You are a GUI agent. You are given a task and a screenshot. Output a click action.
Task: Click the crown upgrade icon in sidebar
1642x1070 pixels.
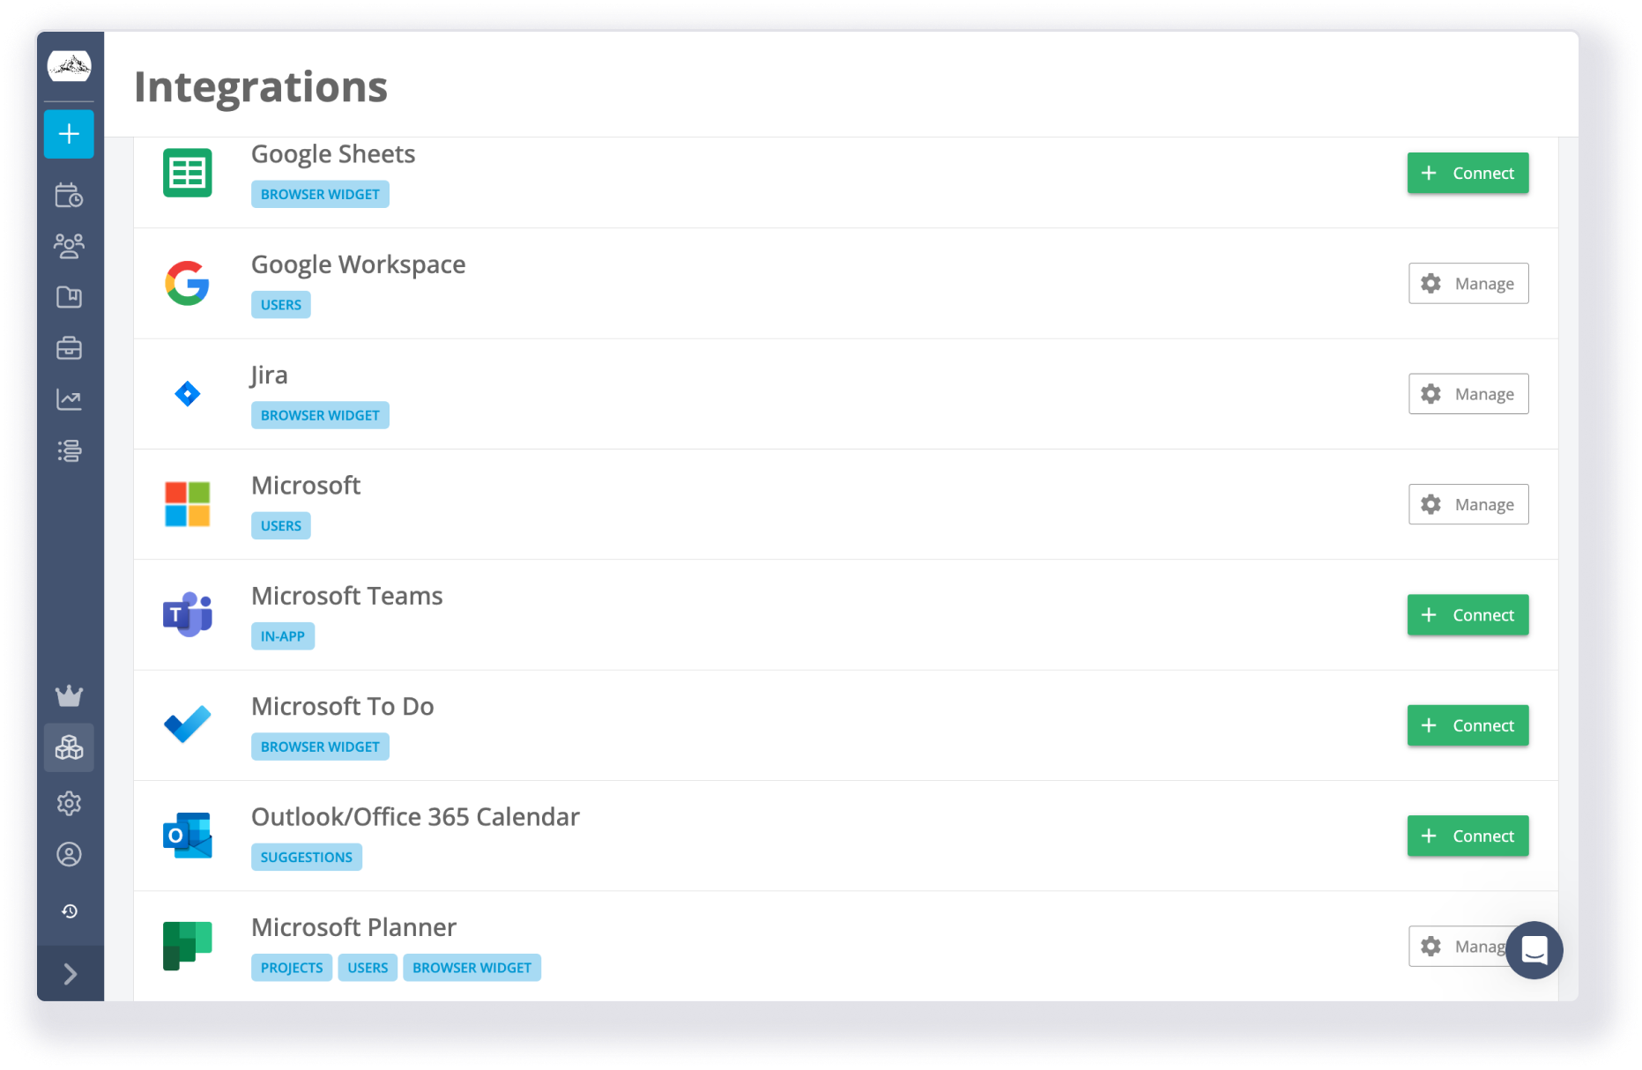pyautogui.click(x=69, y=696)
